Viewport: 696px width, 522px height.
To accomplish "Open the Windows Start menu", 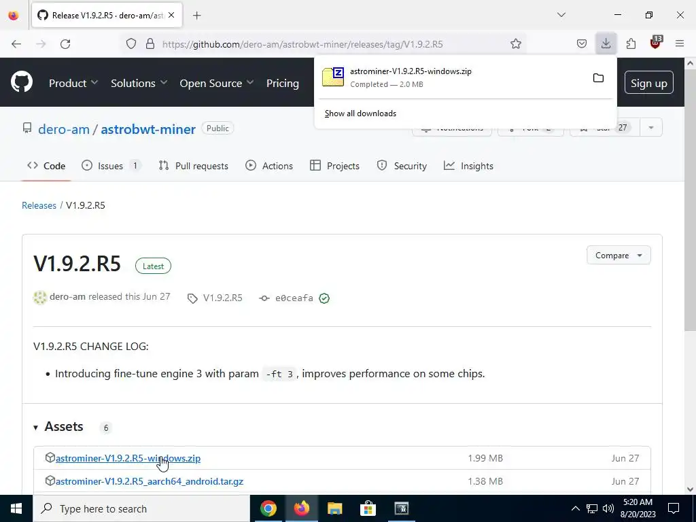I will point(16,508).
